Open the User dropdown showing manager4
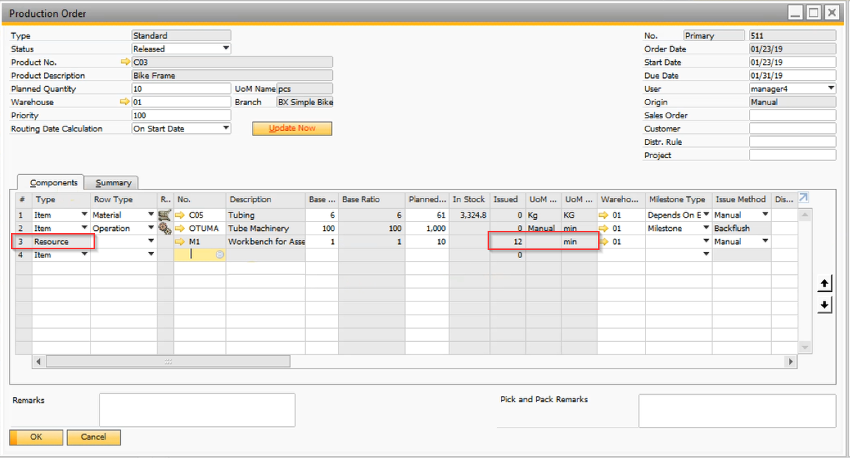850x458 pixels. 831,89
